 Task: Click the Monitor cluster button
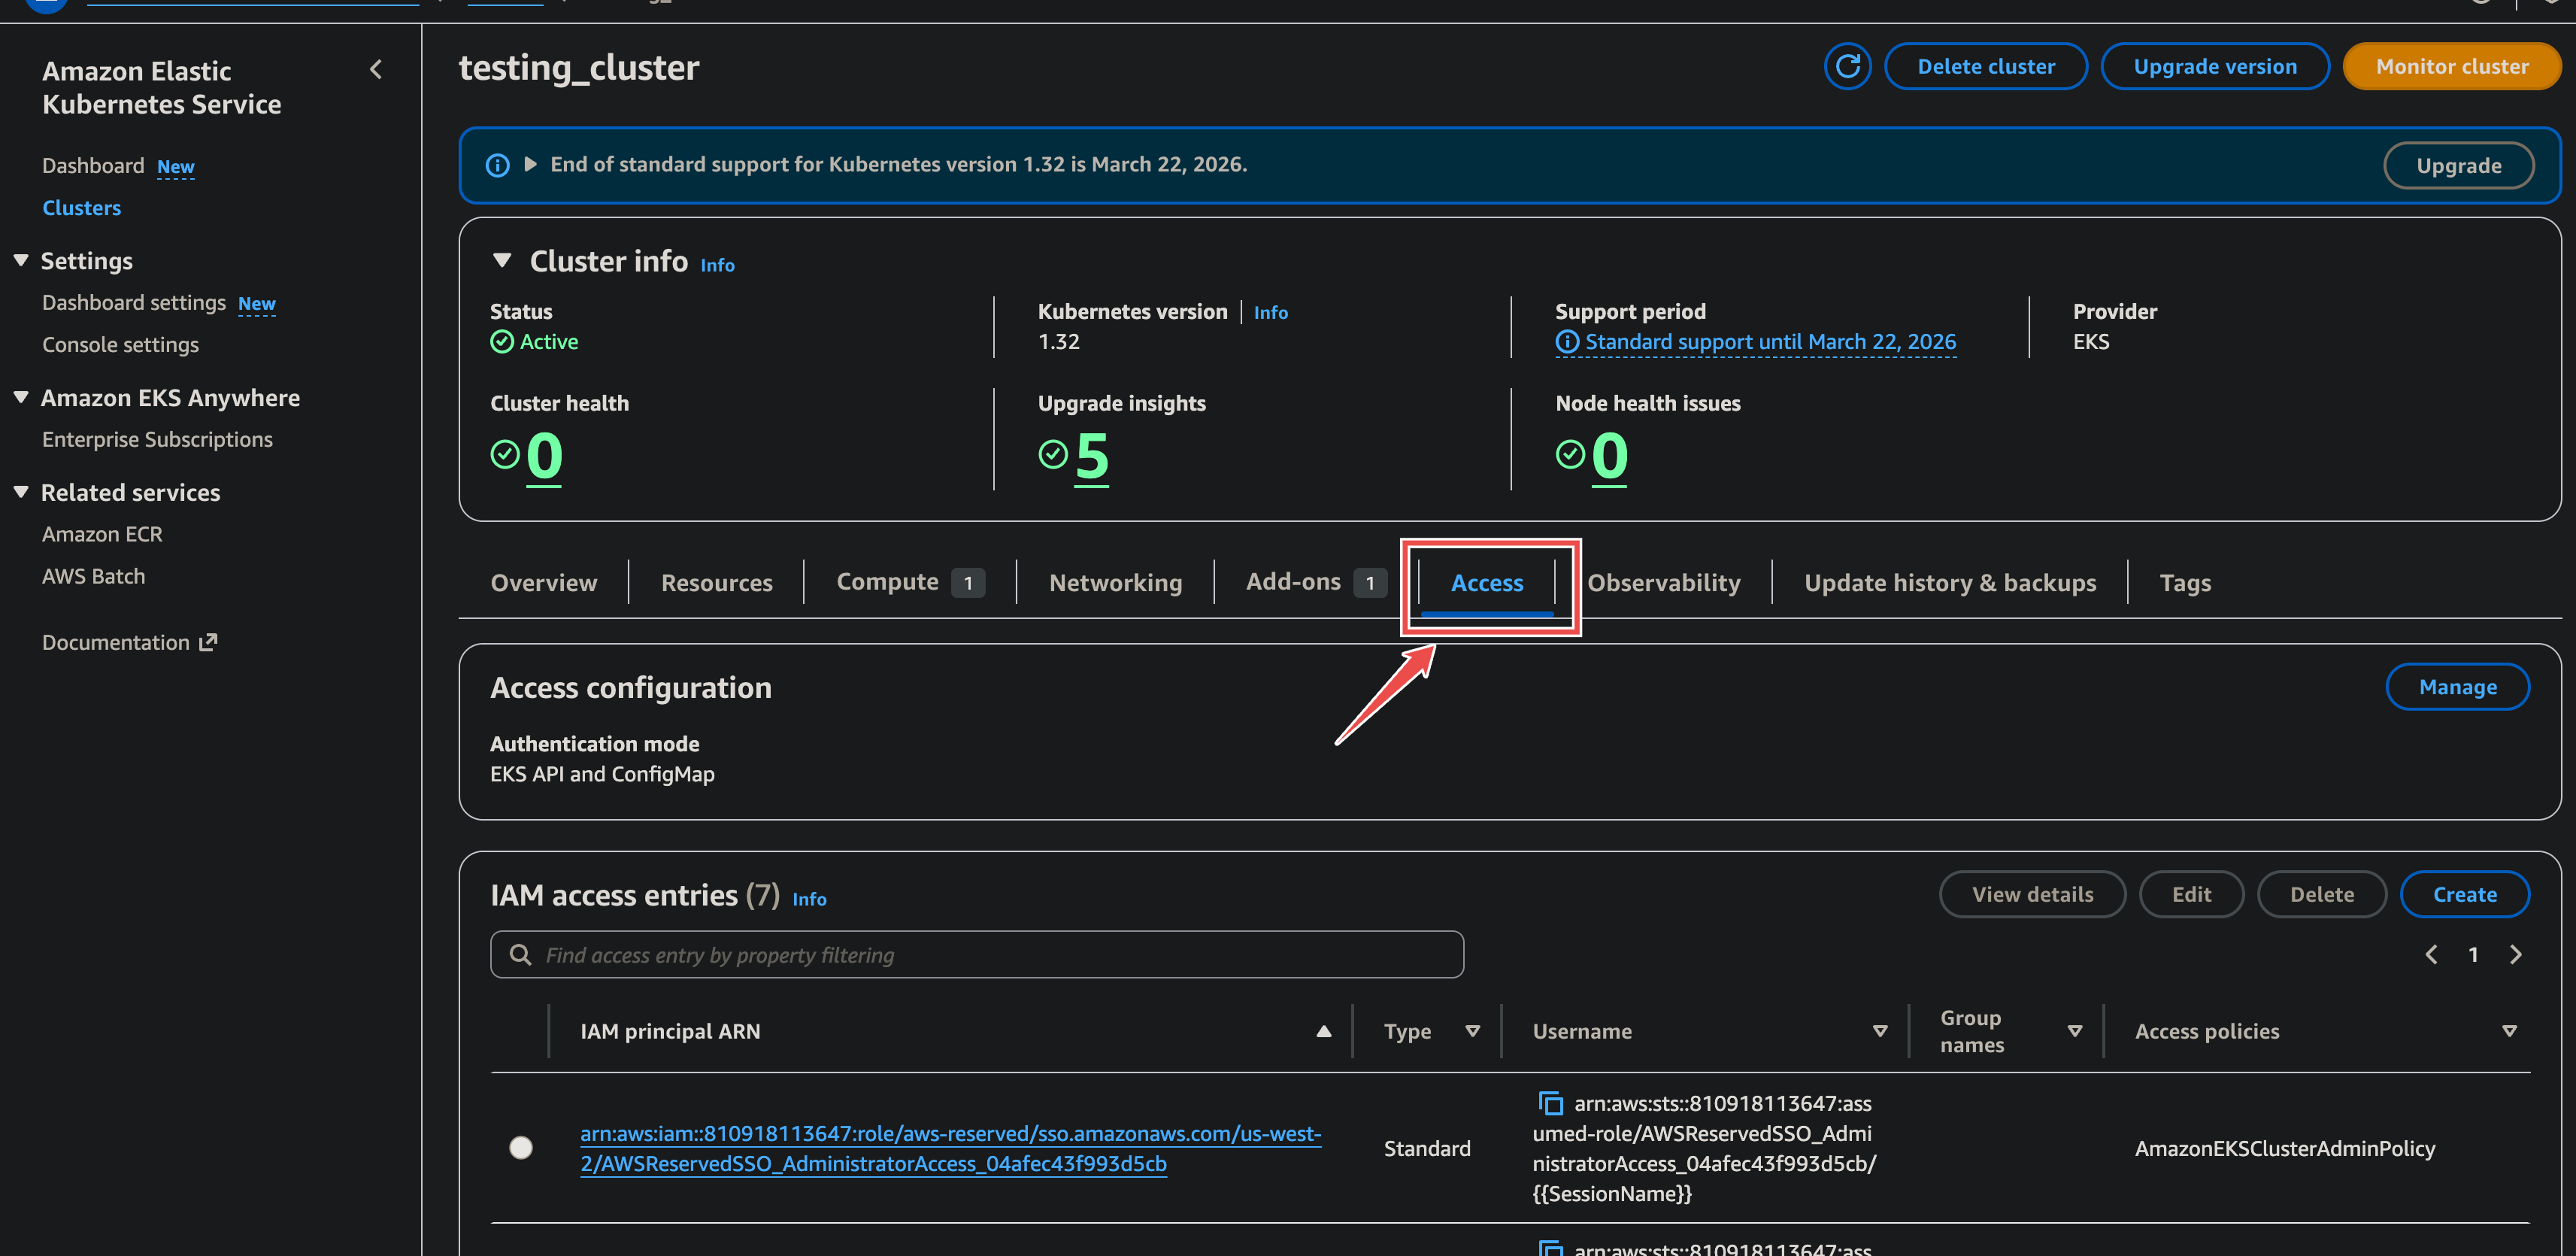point(2452,66)
